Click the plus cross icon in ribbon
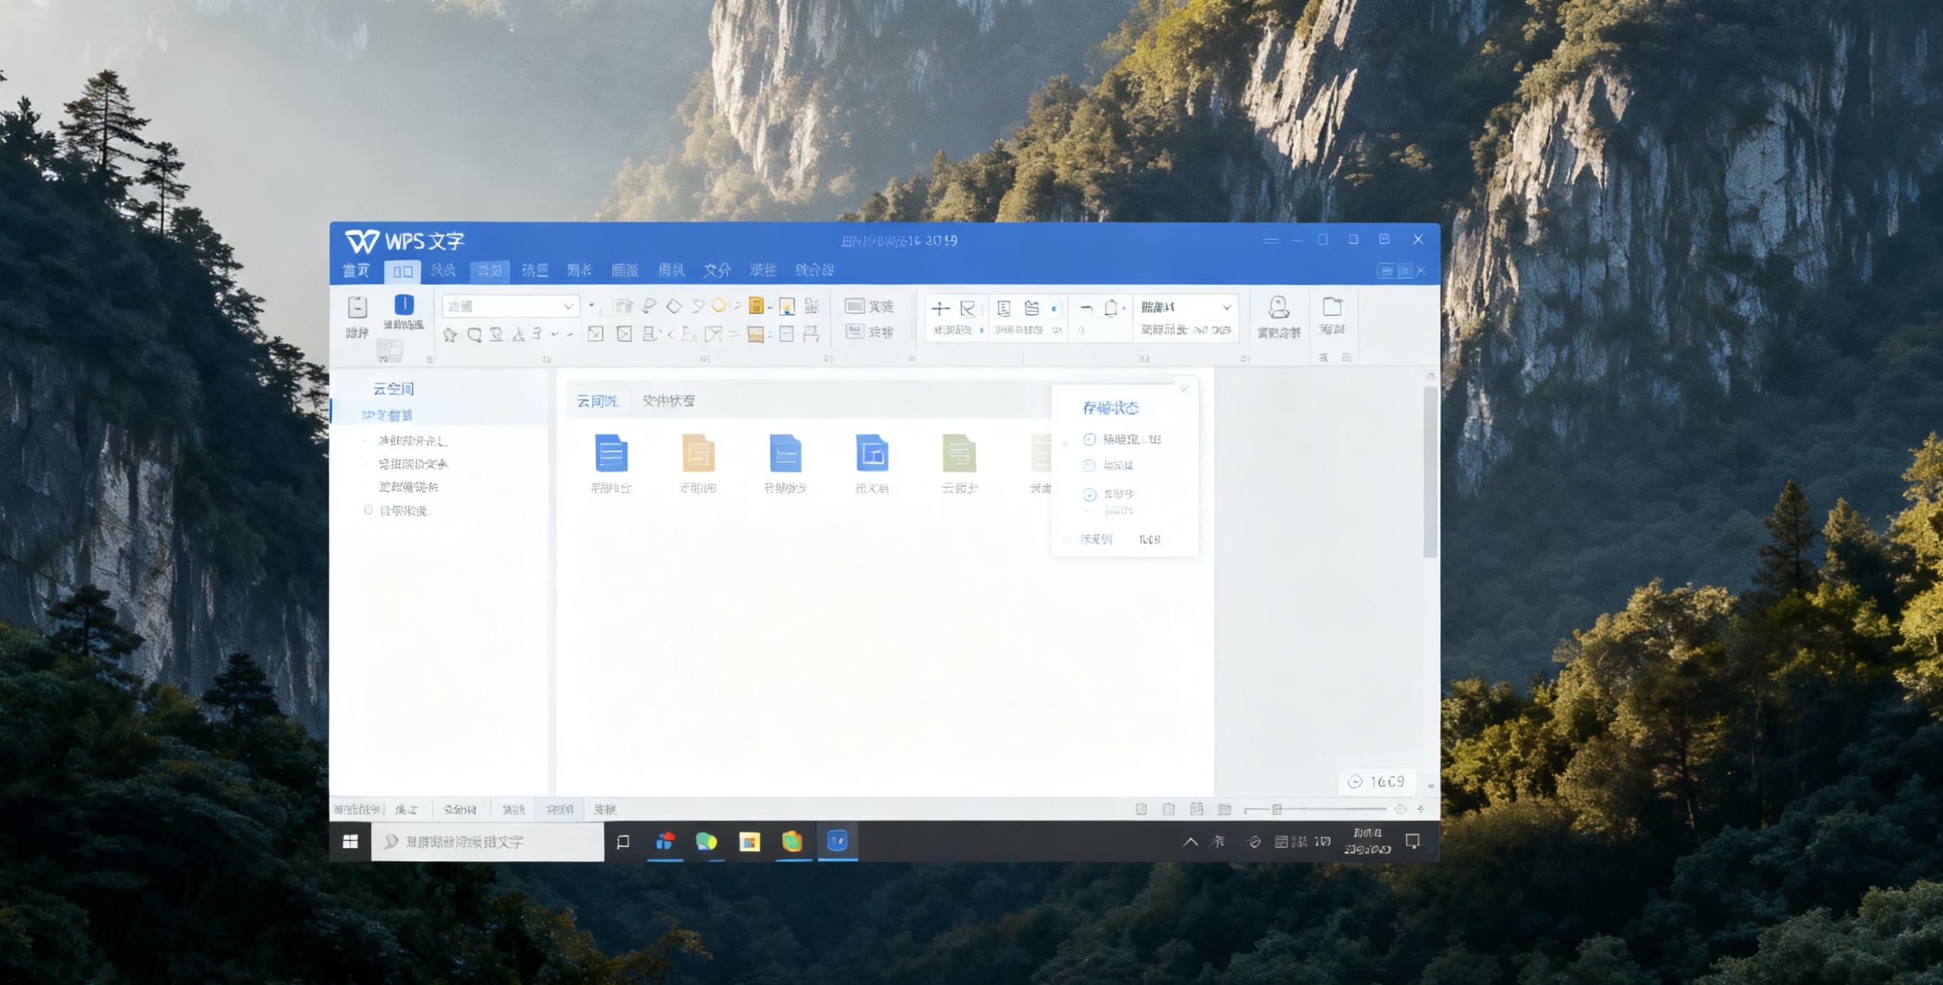The image size is (1943, 985). pyautogui.click(x=940, y=308)
